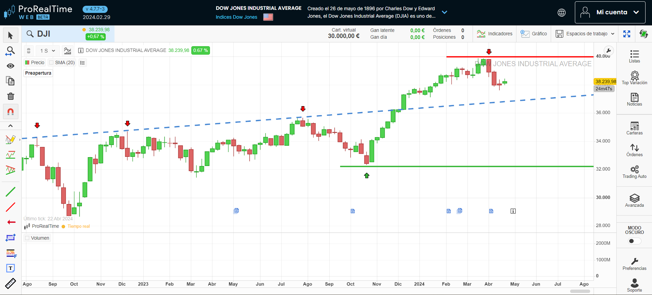Click the ProRealTime WEB logo
This screenshot has height=295, width=652.
(x=38, y=12)
